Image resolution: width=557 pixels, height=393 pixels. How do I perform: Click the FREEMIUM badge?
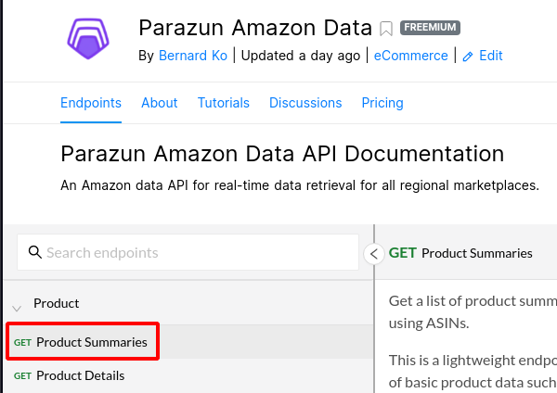coord(430,27)
